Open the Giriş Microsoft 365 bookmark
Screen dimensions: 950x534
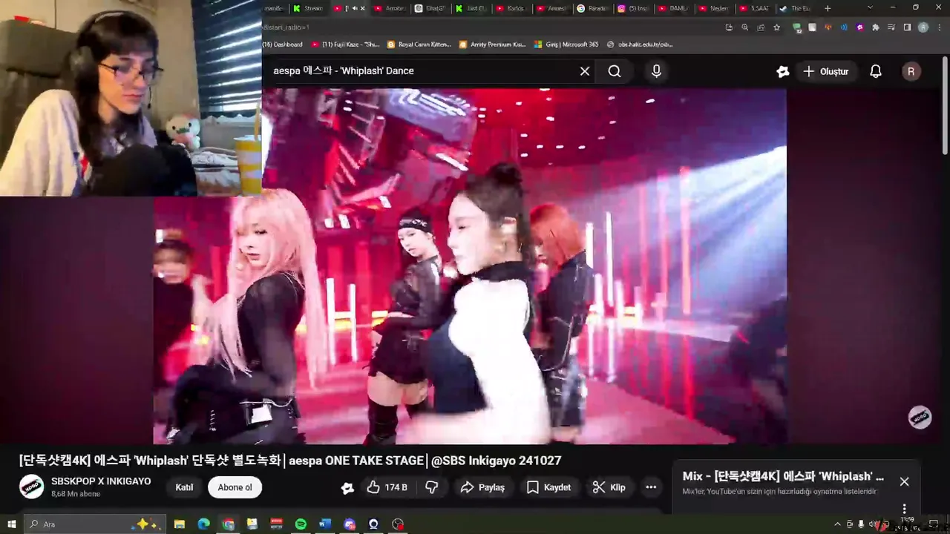566,44
